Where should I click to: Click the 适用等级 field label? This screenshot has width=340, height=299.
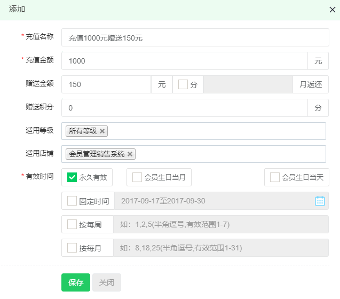[39, 130]
